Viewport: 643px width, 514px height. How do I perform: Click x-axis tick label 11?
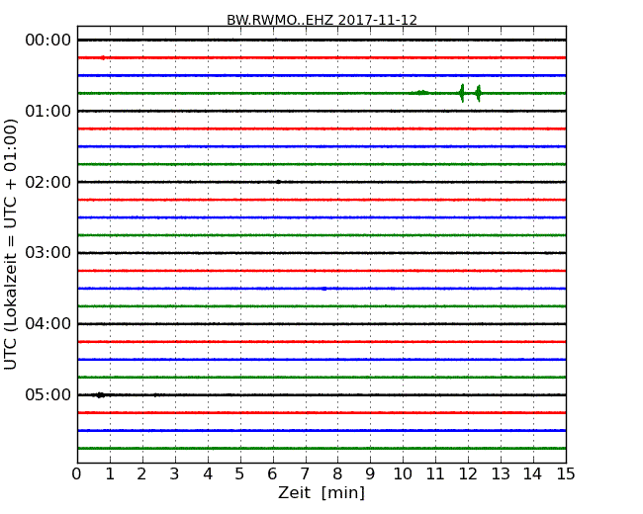(x=435, y=474)
